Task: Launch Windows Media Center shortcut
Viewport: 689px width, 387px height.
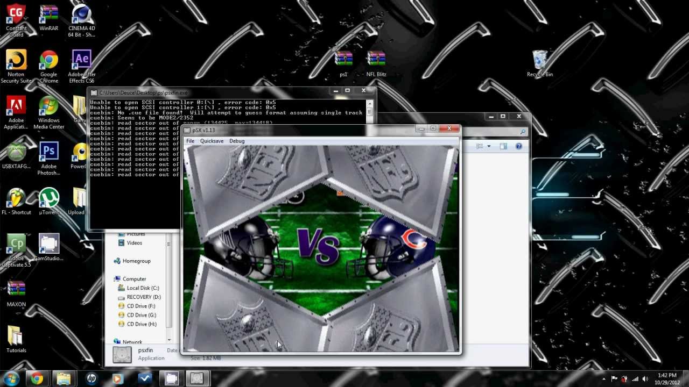Action: click(49, 113)
